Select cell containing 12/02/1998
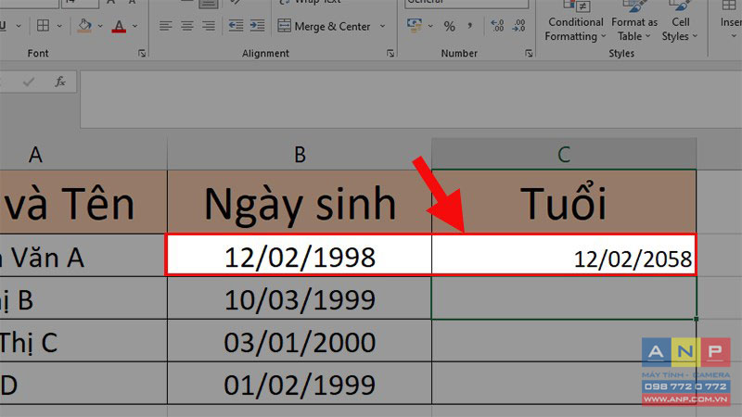 300,256
